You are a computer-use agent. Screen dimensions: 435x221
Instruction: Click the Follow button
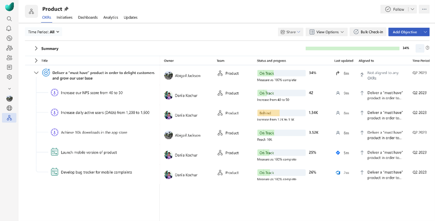coord(394,9)
